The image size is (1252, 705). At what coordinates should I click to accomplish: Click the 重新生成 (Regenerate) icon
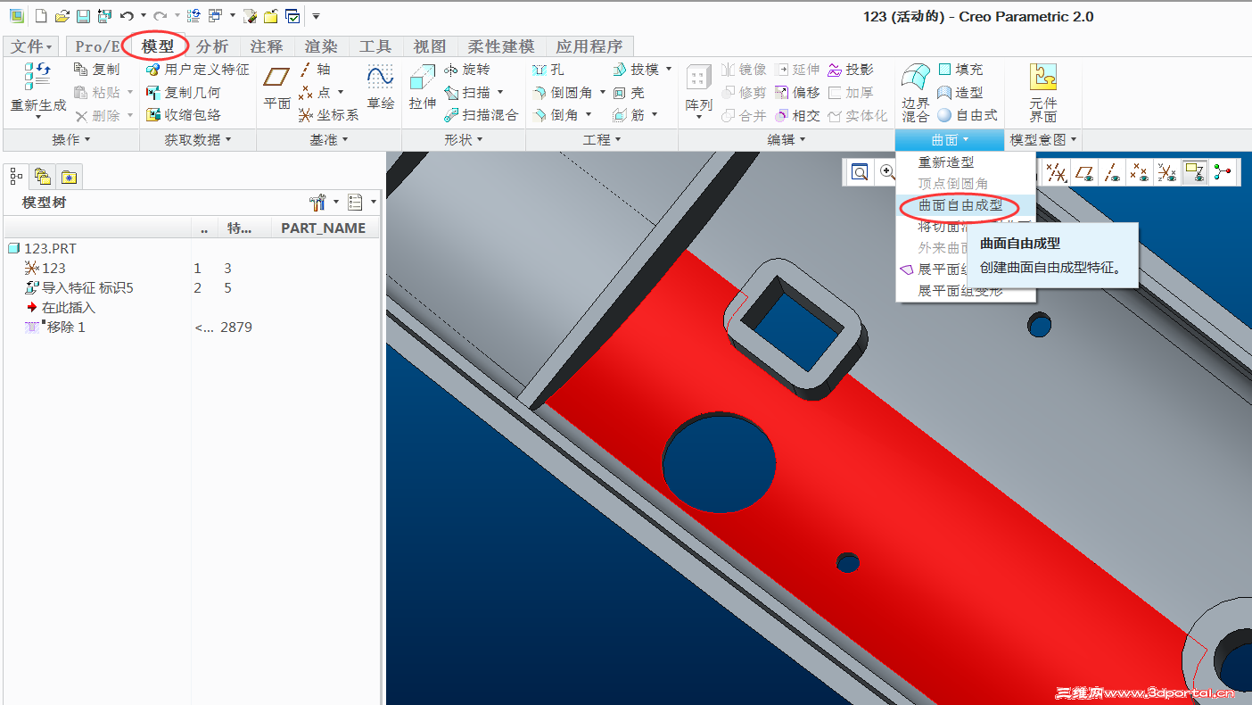point(37,87)
